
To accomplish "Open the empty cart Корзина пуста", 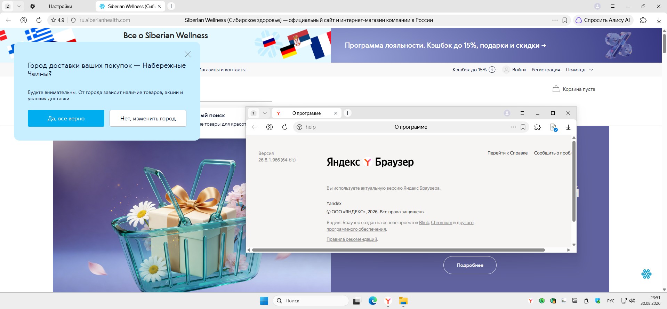I will tap(574, 89).
